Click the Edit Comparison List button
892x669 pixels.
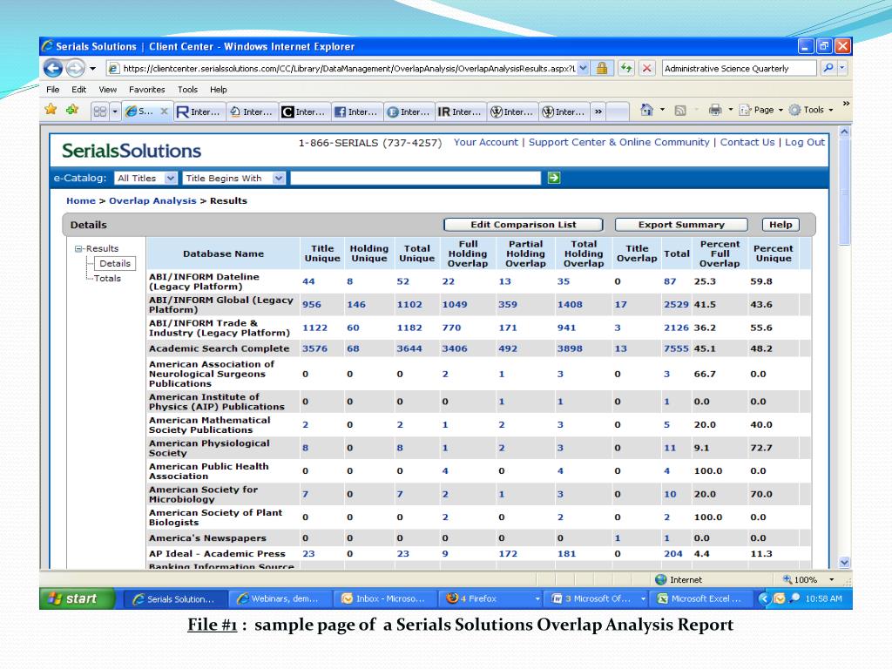click(523, 225)
